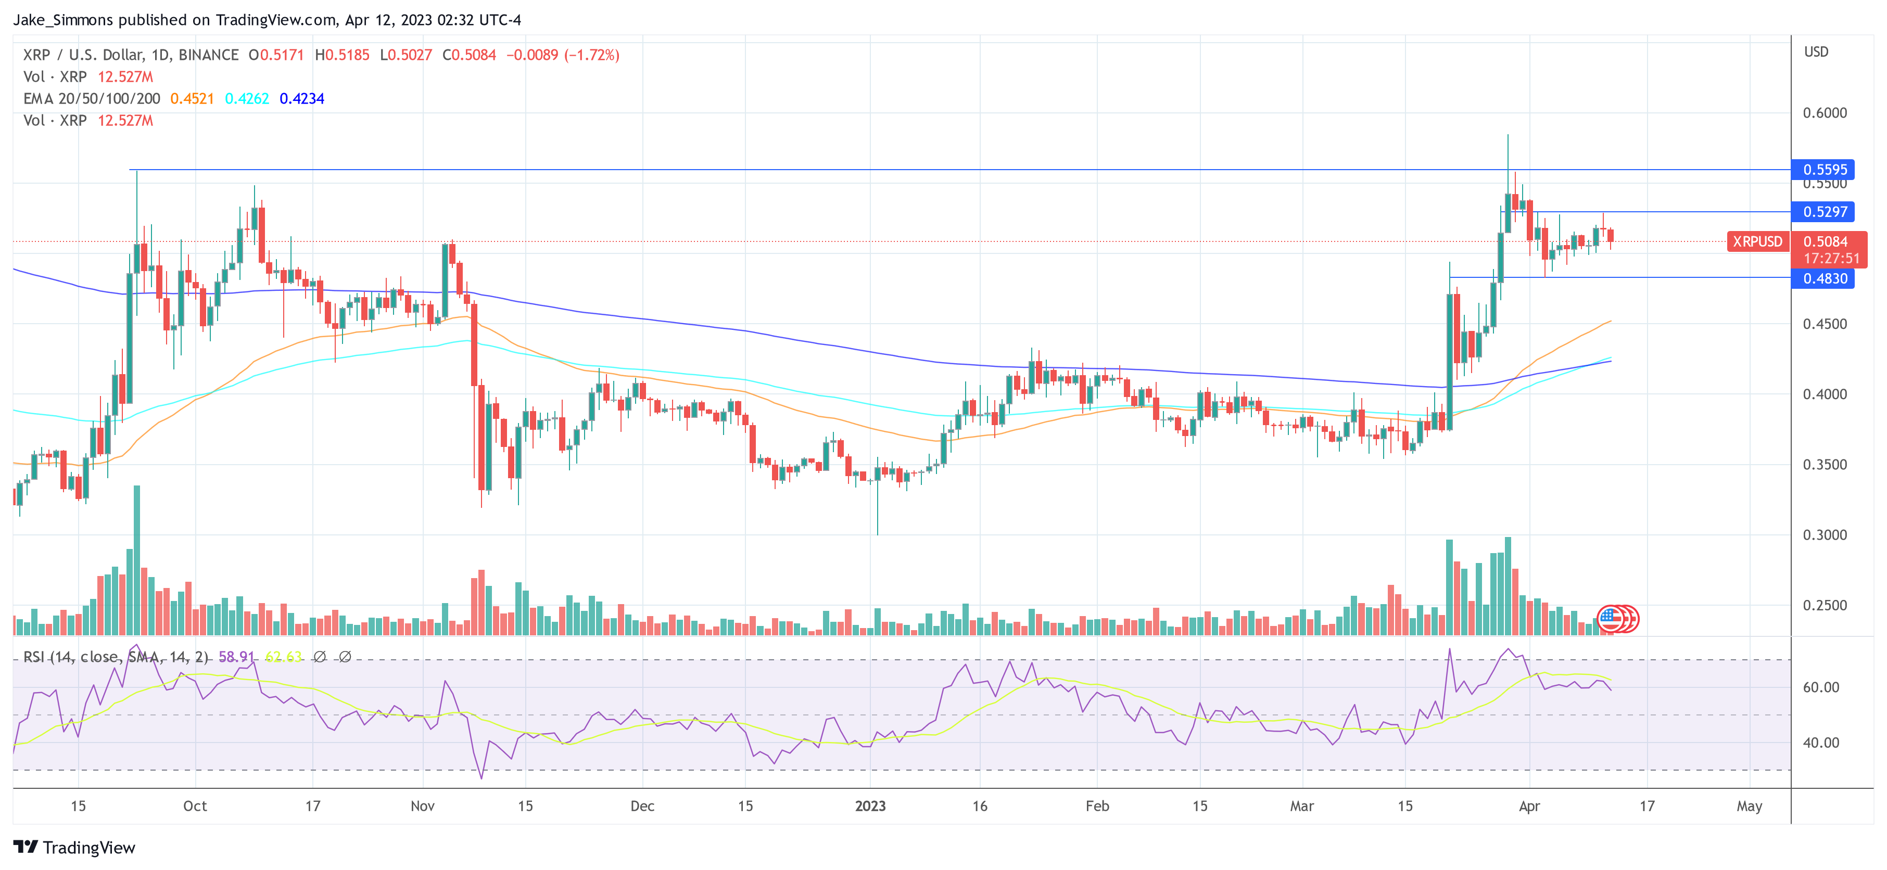Image resolution: width=1887 pixels, height=870 pixels.
Task: Click the cyan EMA value 0.4262
Action: click(x=247, y=99)
